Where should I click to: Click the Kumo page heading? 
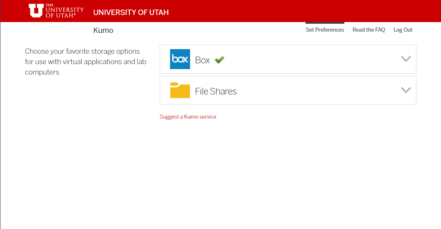point(103,30)
